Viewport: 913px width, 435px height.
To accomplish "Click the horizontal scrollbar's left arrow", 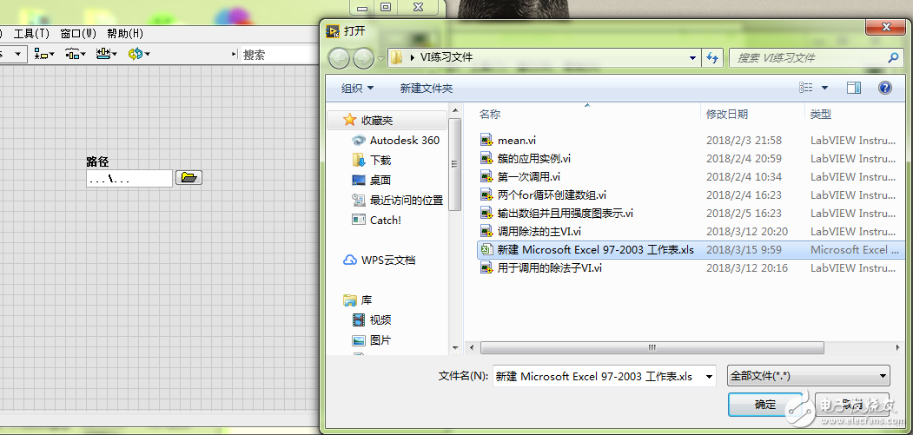I will click(x=471, y=347).
